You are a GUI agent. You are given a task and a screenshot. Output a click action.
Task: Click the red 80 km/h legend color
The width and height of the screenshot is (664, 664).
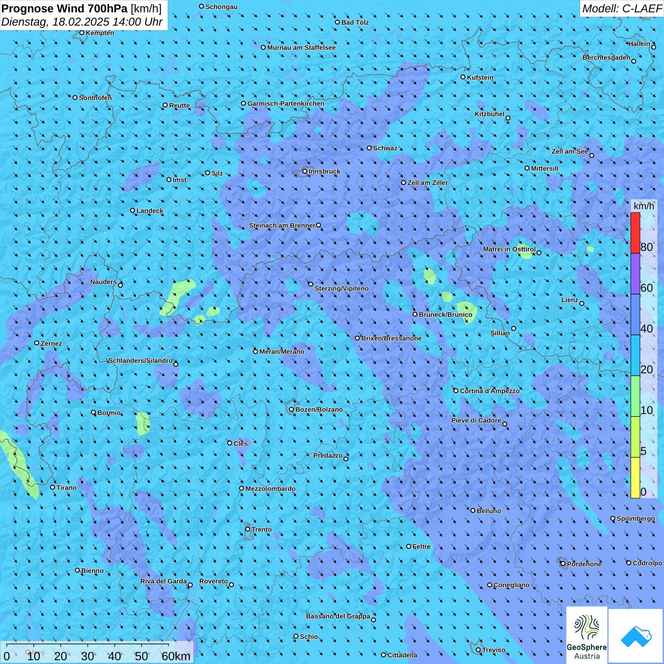click(x=635, y=233)
